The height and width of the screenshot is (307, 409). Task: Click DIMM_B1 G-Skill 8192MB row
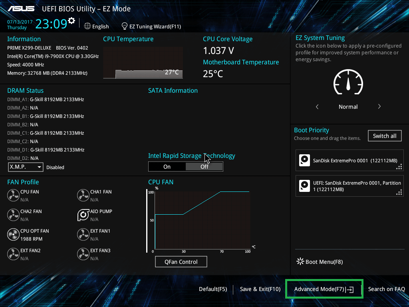[46, 116]
